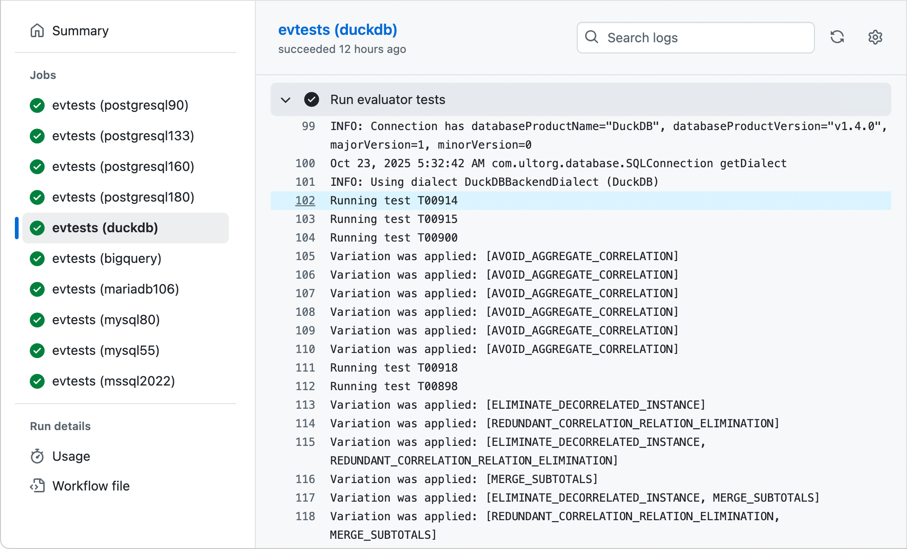Select the evtests (postgresql180) job

click(x=123, y=197)
